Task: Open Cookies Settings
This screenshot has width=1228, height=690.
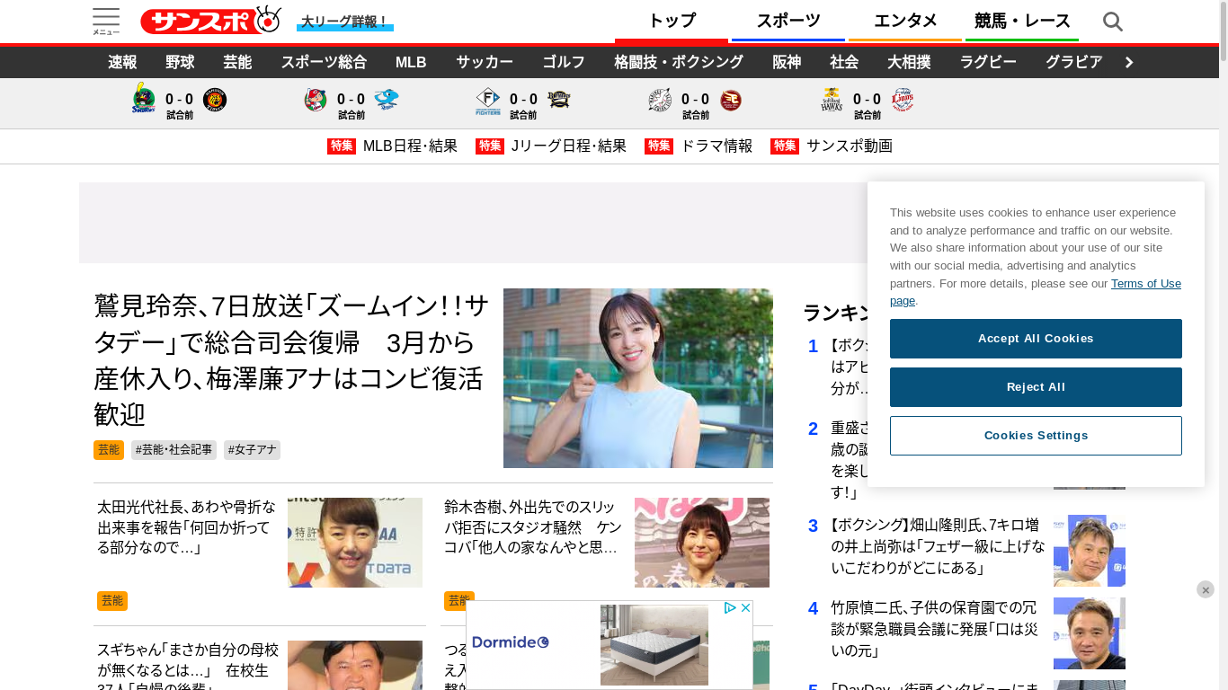Action: (1036, 436)
